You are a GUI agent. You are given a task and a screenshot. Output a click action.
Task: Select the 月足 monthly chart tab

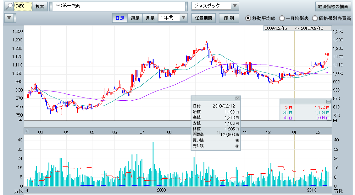click(150, 18)
